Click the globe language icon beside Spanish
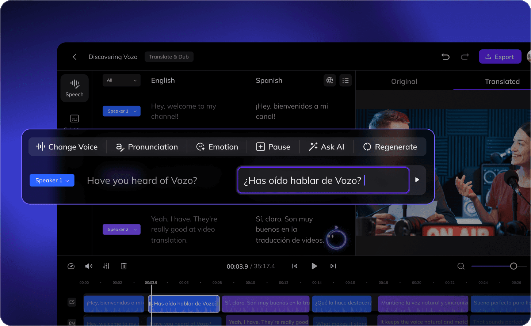531x326 pixels. [330, 80]
